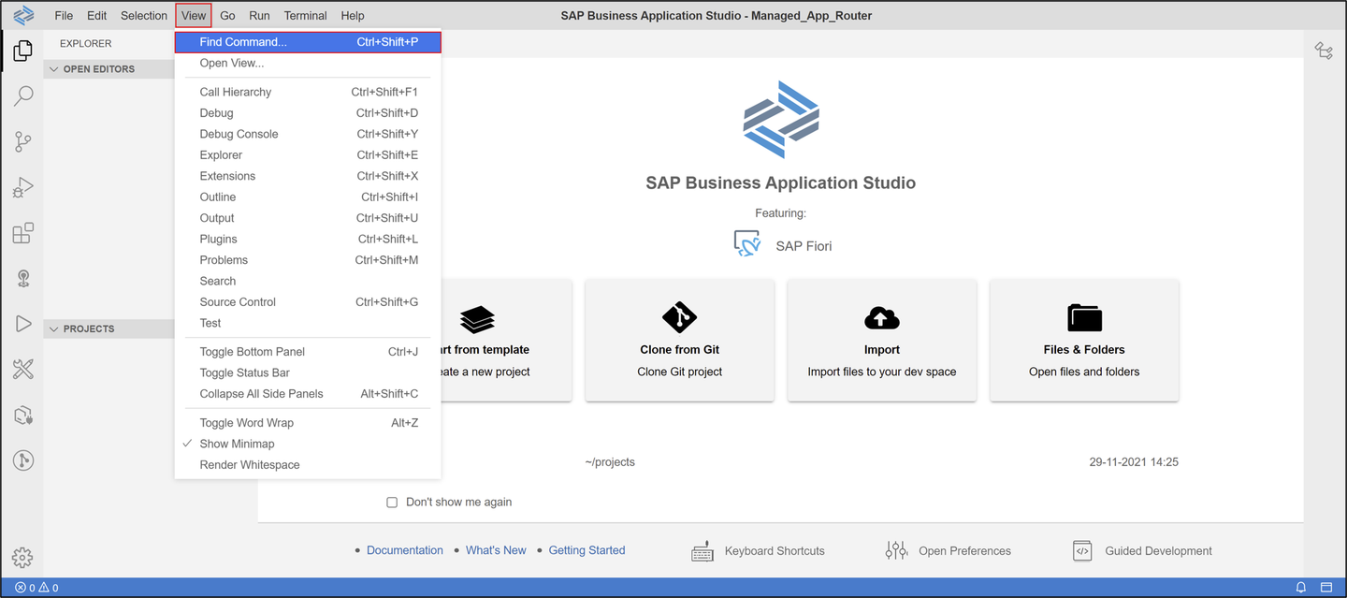This screenshot has height=598, width=1347.
Task: Click the Start from template layers icon
Action: (x=477, y=319)
